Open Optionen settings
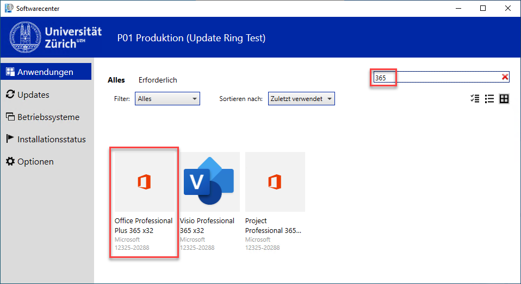The image size is (521, 284). (35, 161)
